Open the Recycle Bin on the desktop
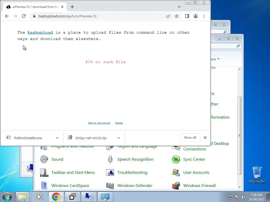 (x=257, y=175)
